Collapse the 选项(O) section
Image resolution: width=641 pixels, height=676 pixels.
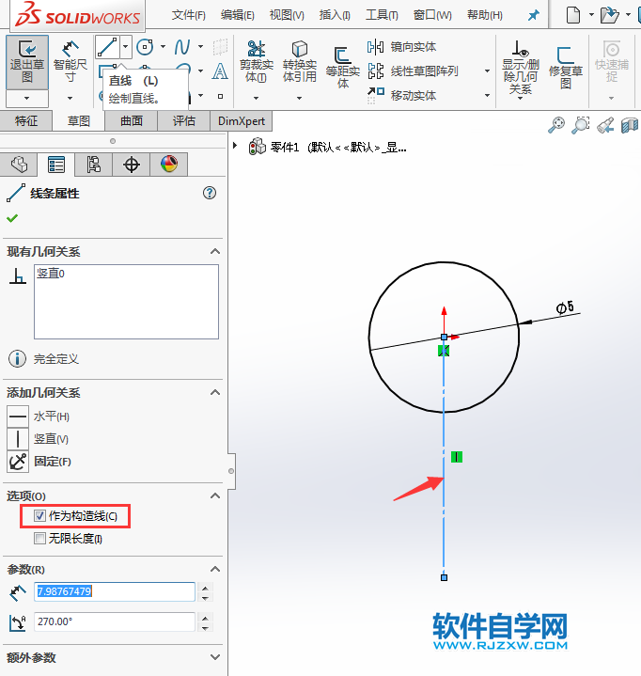215,495
